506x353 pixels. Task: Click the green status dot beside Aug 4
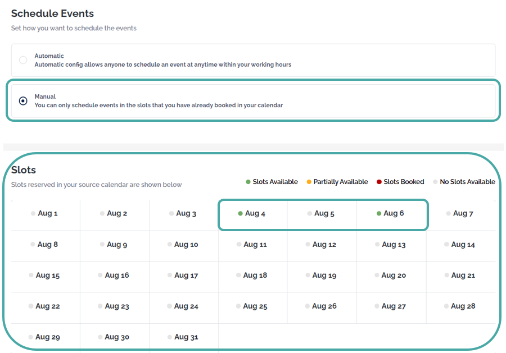click(240, 213)
